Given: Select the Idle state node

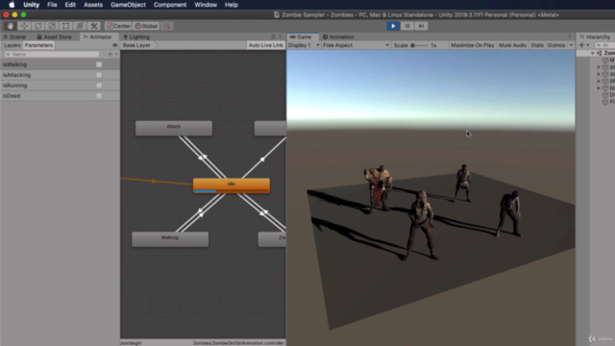Looking at the screenshot, I should click(232, 185).
